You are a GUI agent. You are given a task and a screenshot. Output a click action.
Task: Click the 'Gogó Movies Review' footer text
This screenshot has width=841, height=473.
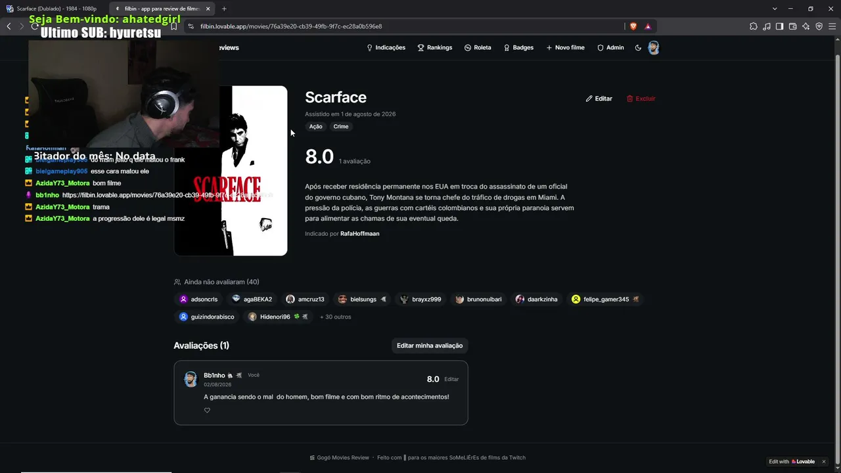[x=343, y=458]
